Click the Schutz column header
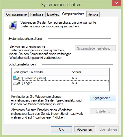The height and width of the screenshot is (137, 123). click(x=90, y=72)
